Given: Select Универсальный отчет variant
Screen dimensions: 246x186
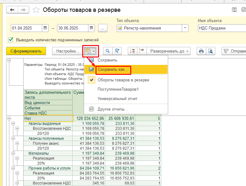Looking at the screenshot, I should click(126, 99).
